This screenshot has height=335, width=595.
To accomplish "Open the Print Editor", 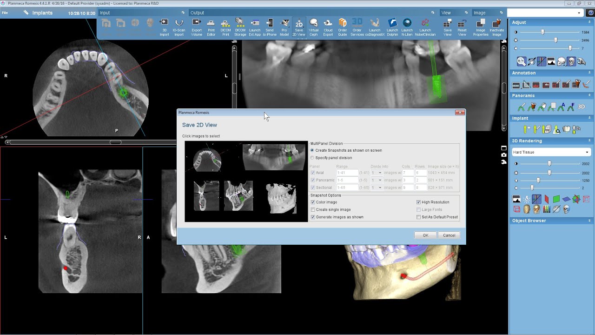I will 211,27.
